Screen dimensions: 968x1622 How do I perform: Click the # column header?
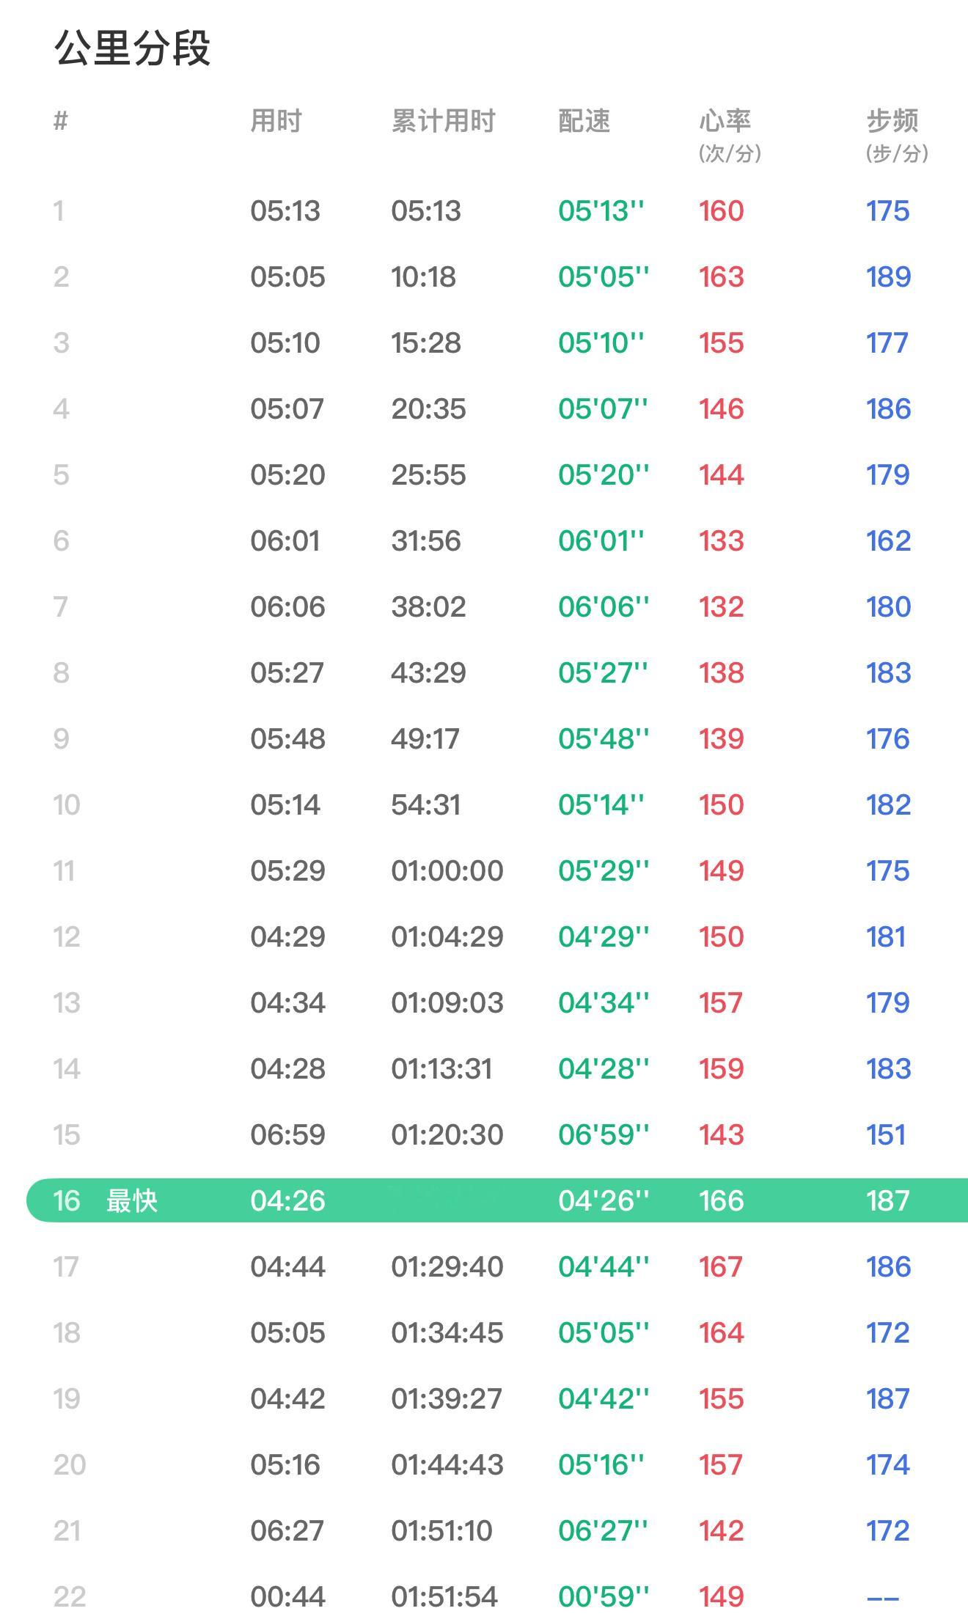pos(60,121)
